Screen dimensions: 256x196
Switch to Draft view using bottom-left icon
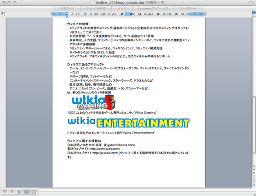click(5, 192)
